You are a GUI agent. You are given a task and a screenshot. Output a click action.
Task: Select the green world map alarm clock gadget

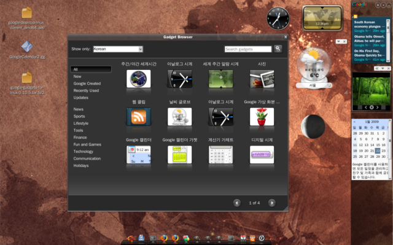[x=221, y=79]
